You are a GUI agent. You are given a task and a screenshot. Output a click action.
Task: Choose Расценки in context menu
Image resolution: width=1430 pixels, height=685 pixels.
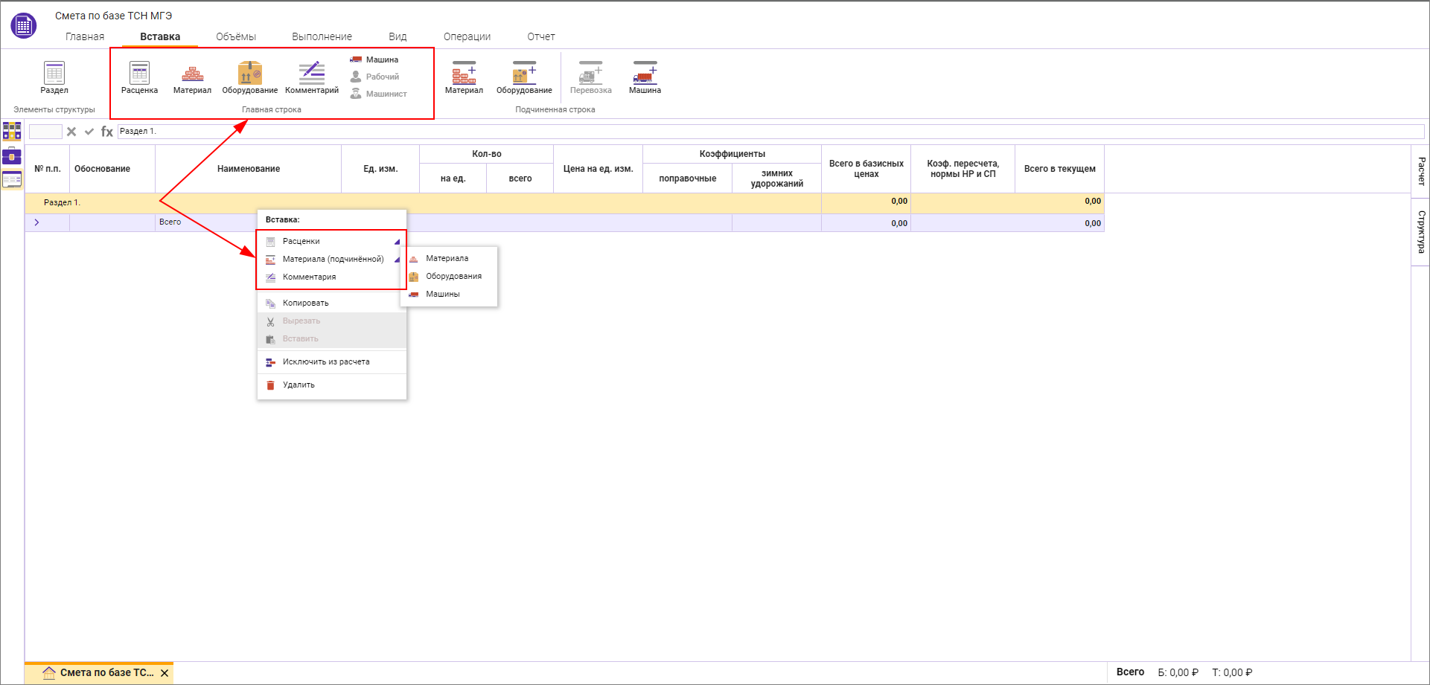pos(331,241)
